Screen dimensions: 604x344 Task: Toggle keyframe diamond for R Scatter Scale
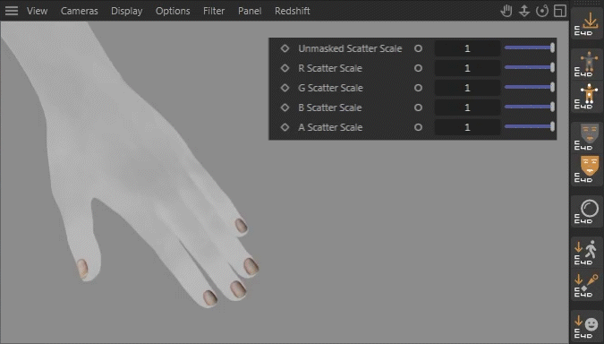click(x=285, y=68)
